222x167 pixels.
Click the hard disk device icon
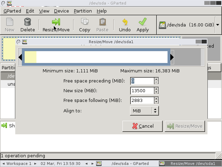[162, 25]
